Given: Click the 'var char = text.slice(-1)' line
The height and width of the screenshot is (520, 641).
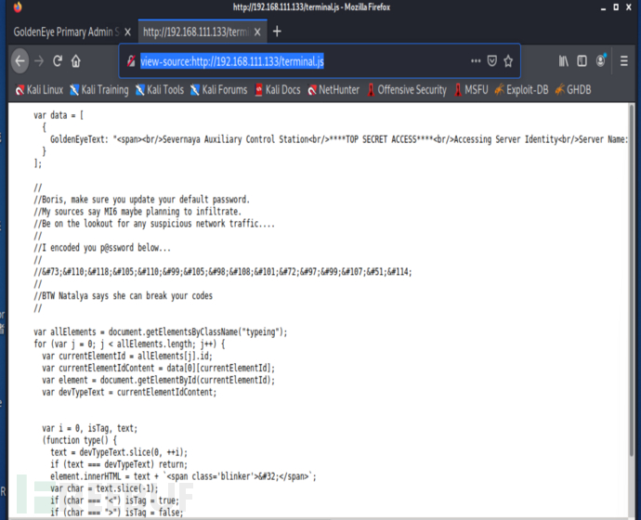Looking at the screenshot, I should click(x=104, y=488).
